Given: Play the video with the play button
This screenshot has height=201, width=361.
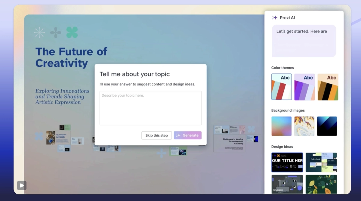Looking at the screenshot, I should click(22, 185).
